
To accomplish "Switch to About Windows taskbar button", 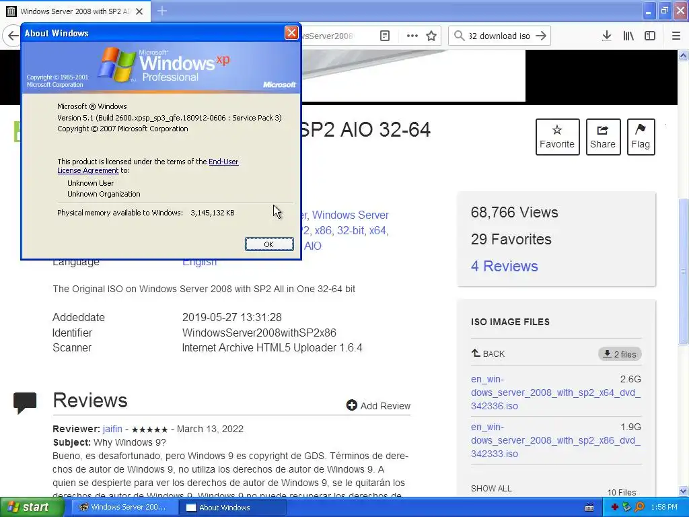I will click(233, 508).
